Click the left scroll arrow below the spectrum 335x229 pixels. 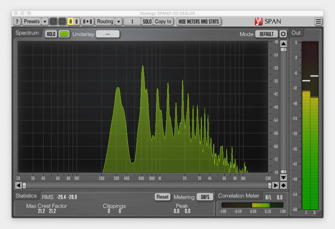18,185
